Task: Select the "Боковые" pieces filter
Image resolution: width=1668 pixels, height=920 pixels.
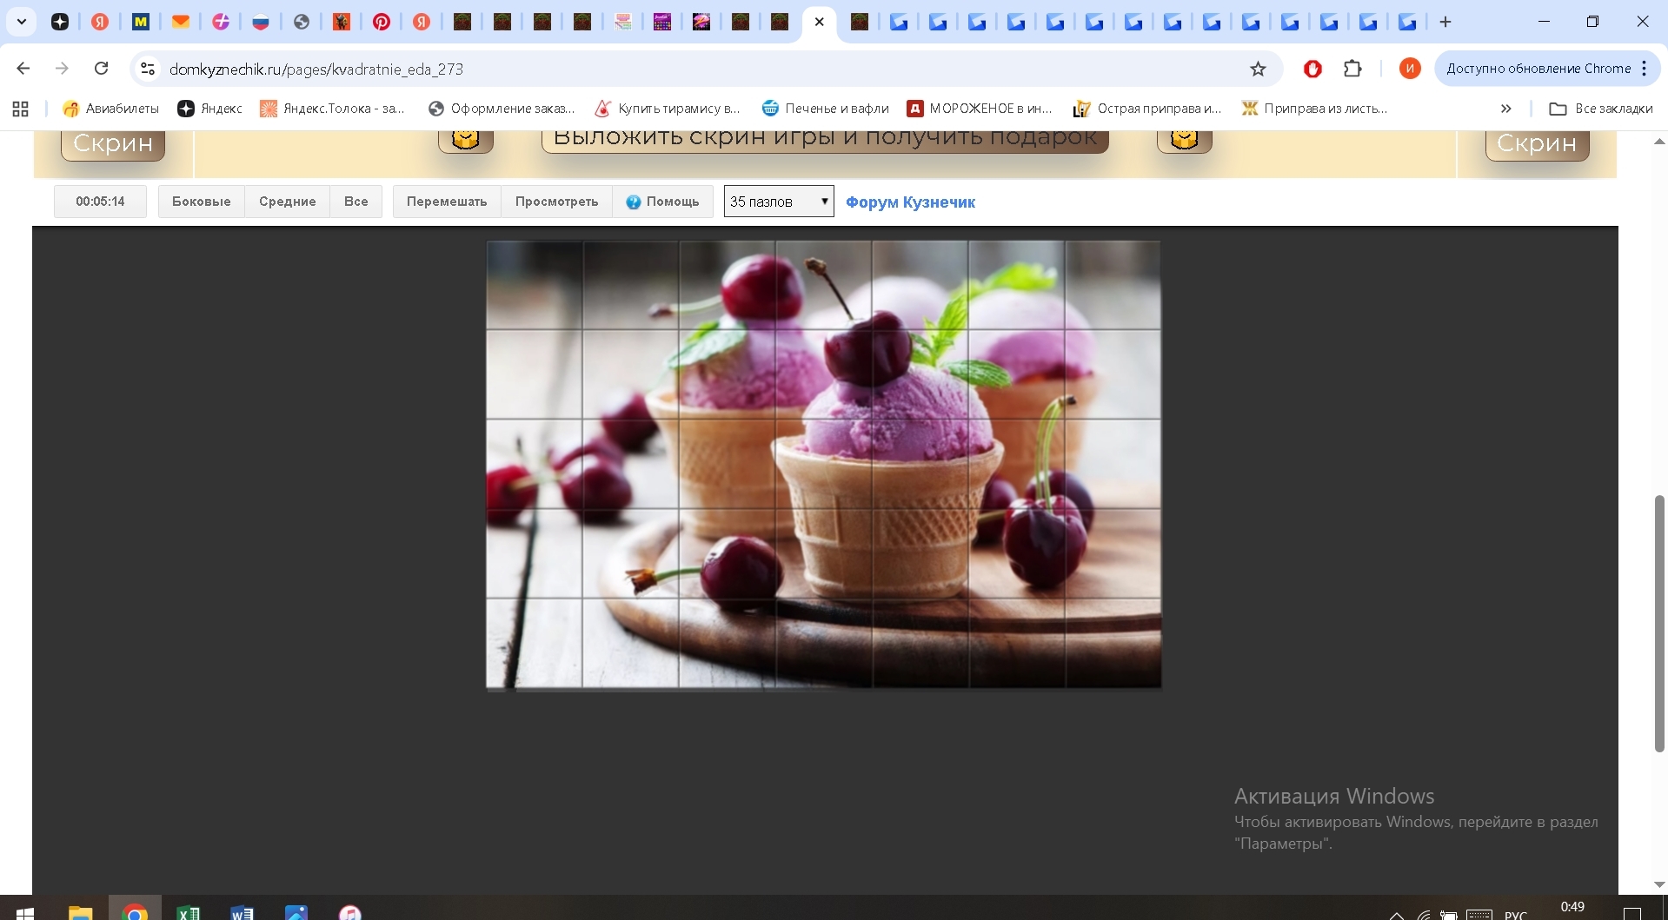Action: tap(202, 202)
